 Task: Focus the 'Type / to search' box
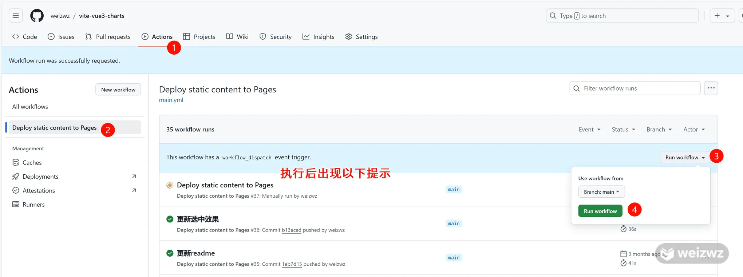click(622, 16)
